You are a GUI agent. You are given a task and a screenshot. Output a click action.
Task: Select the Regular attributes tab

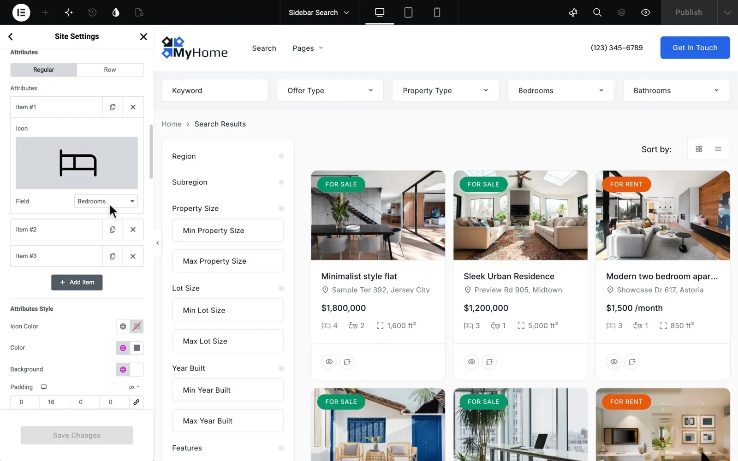44,70
